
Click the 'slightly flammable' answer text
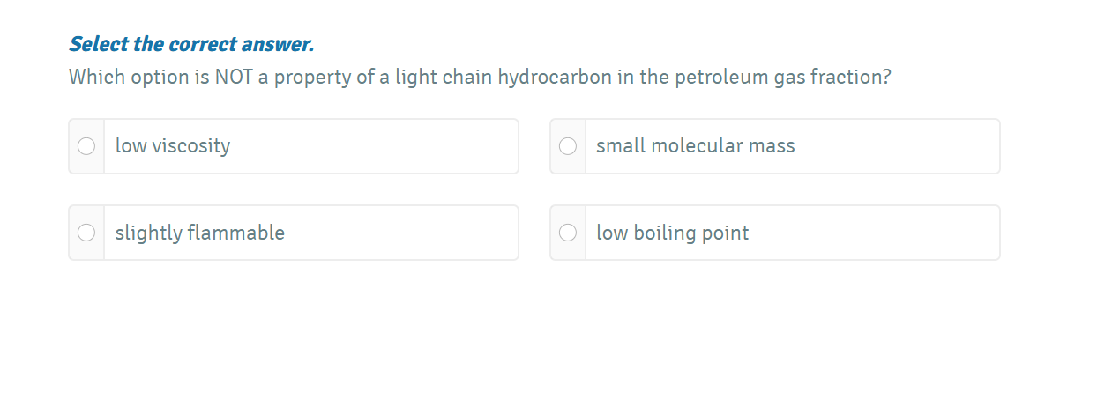pos(199,233)
